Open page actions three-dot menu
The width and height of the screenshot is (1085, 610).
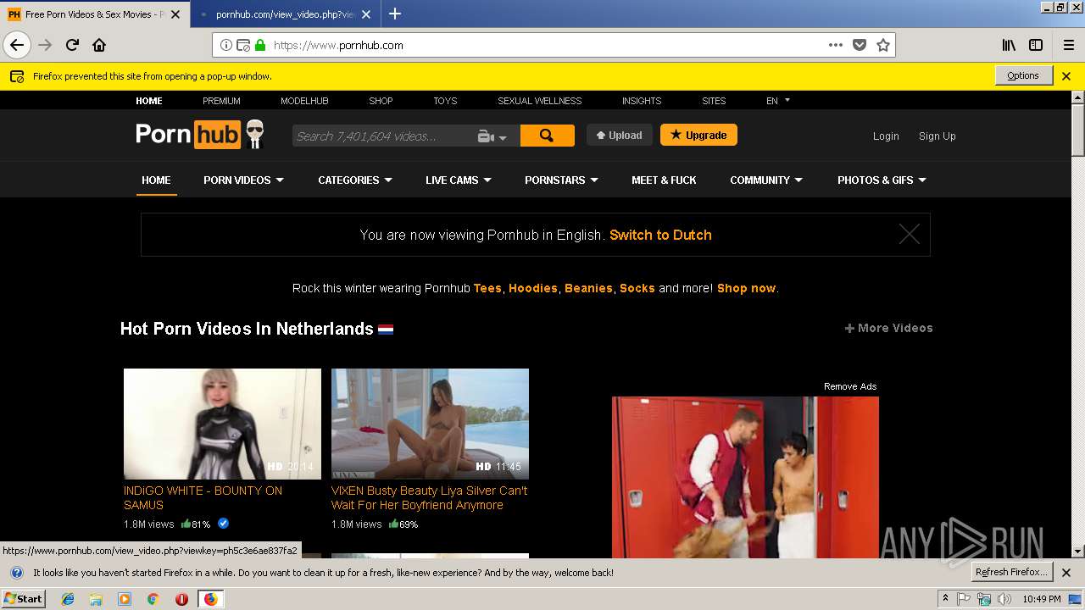pyautogui.click(x=836, y=45)
